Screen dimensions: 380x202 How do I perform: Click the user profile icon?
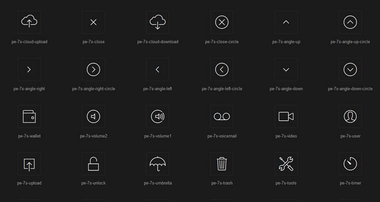[x=350, y=117]
